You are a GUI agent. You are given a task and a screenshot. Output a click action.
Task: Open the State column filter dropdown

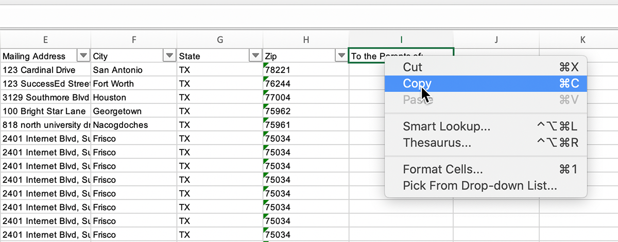click(255, 56)
